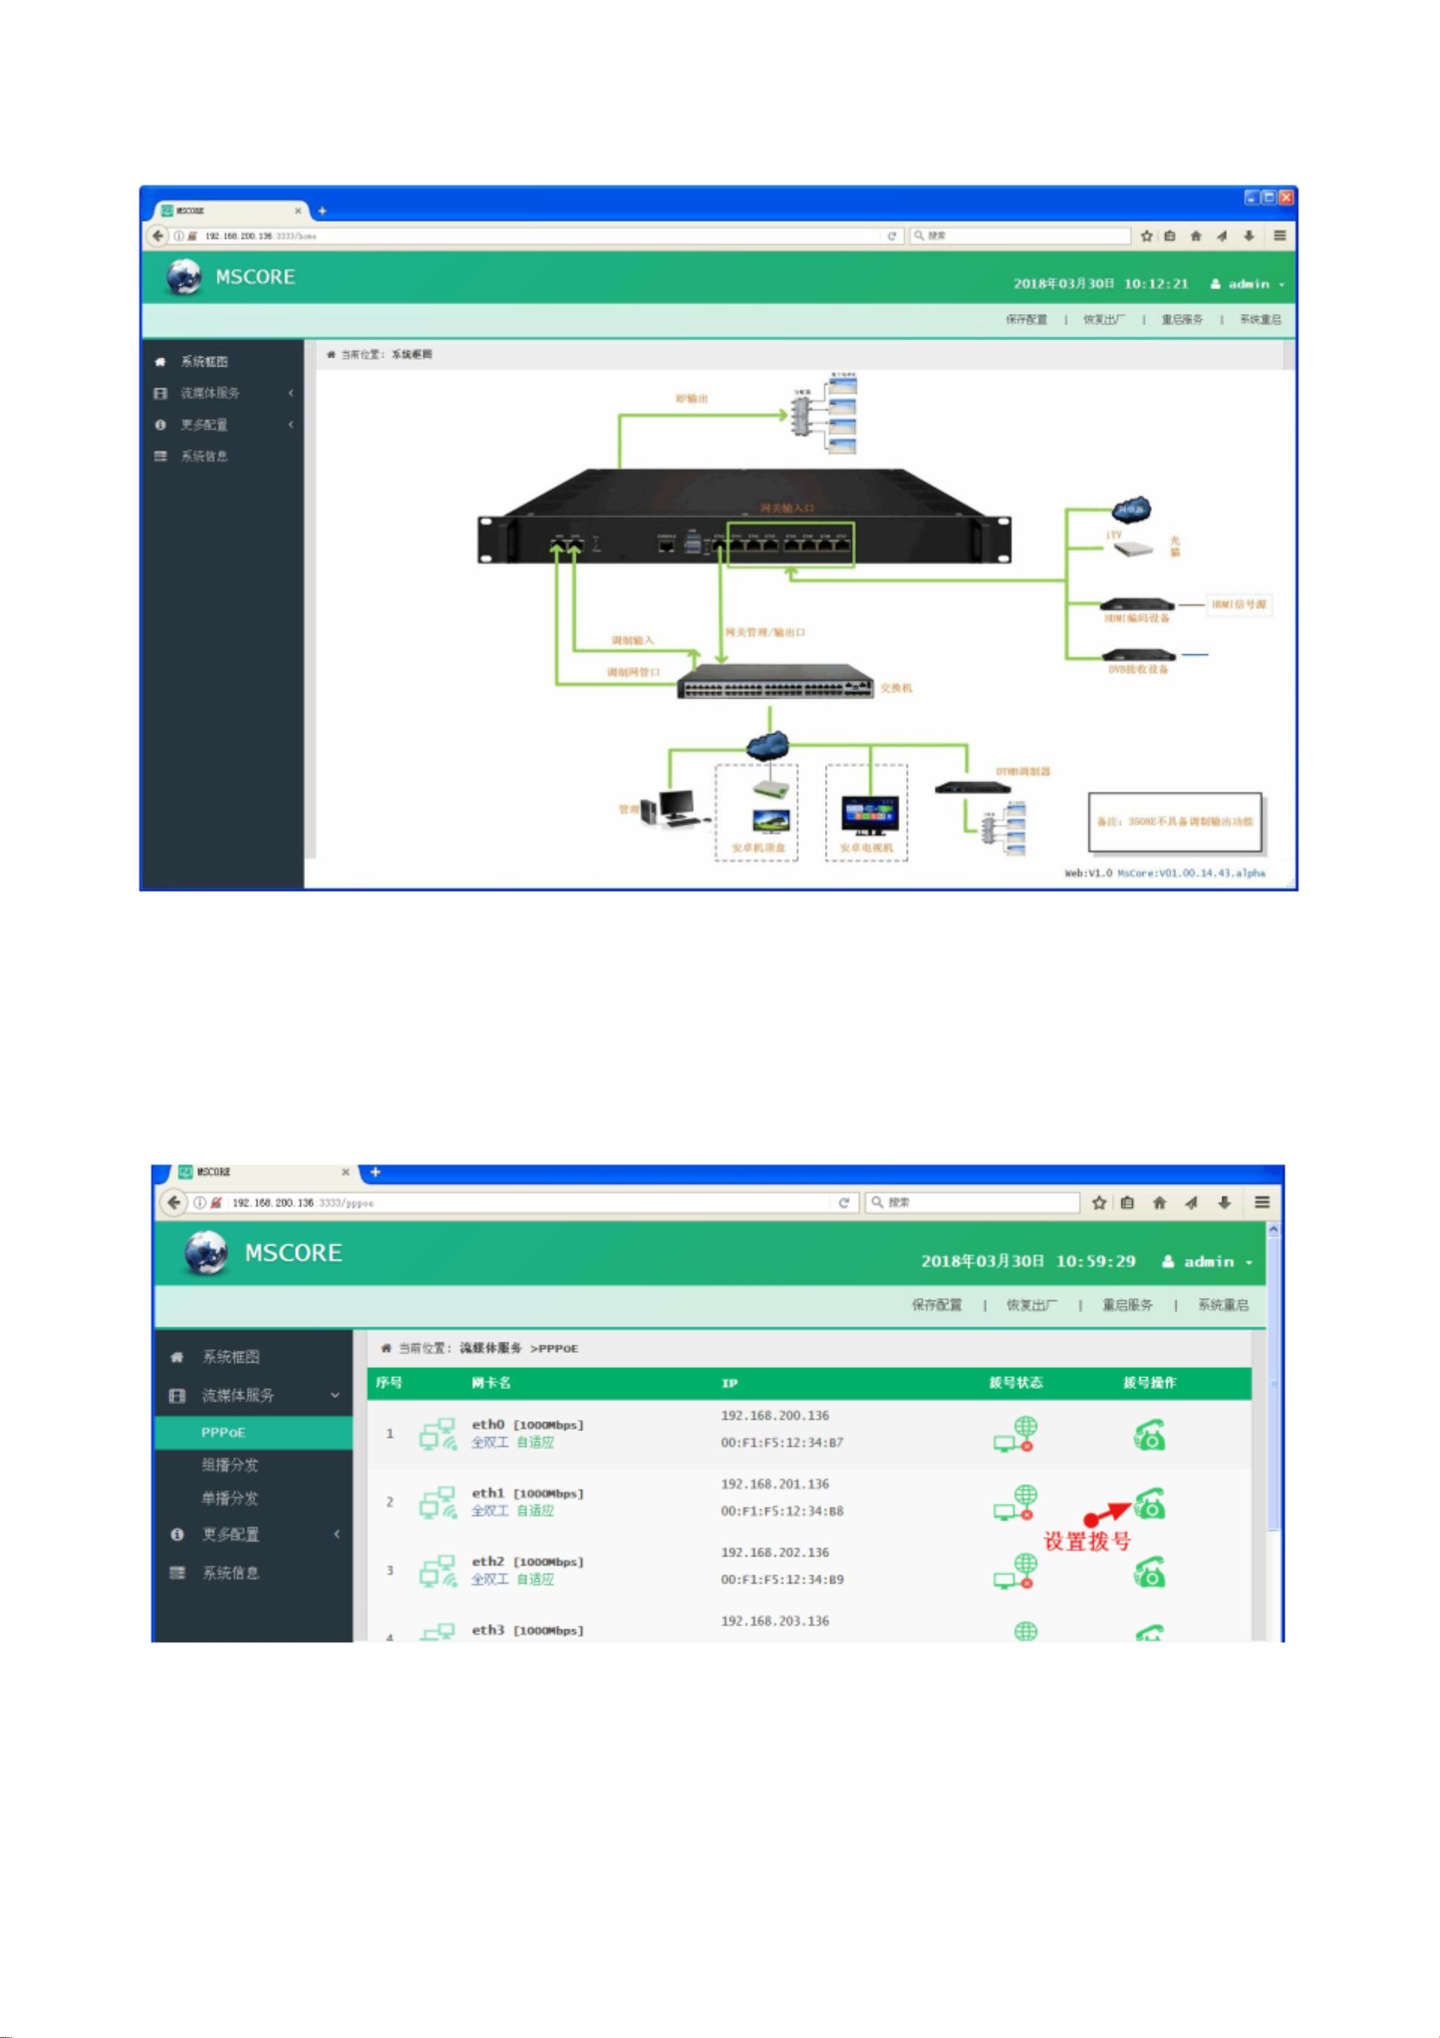Close MSCORE tab in upper browser
The image size is (1440, 2038).
(298, 212)
